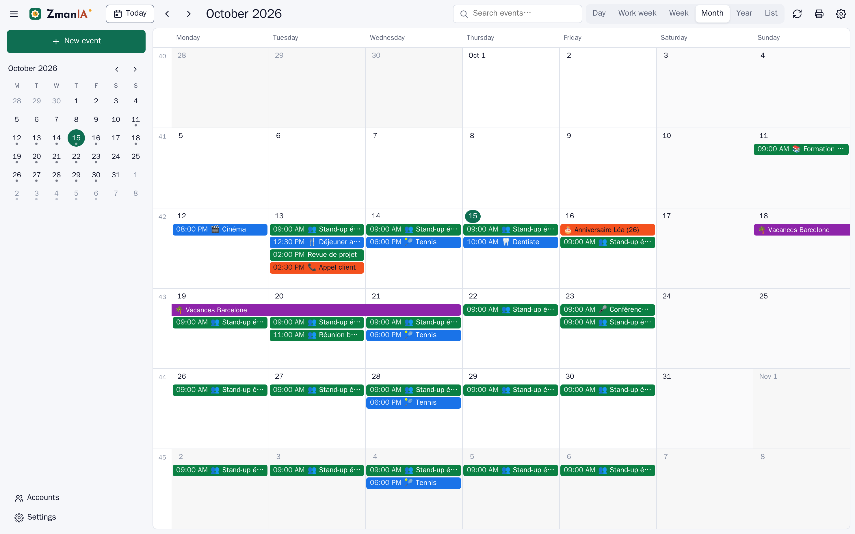
Task: Open Vacances Barcelone on Sunday October 18
Action: click(x=802, y=229)
